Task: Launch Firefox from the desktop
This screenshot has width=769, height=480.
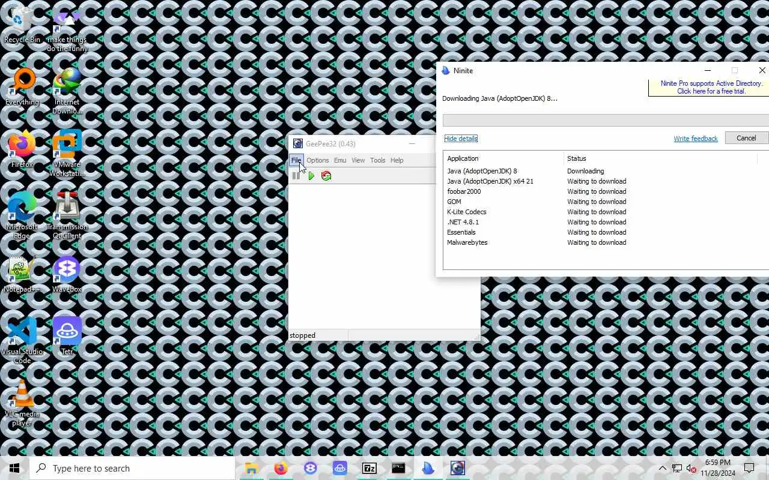Action: [22, 150]
